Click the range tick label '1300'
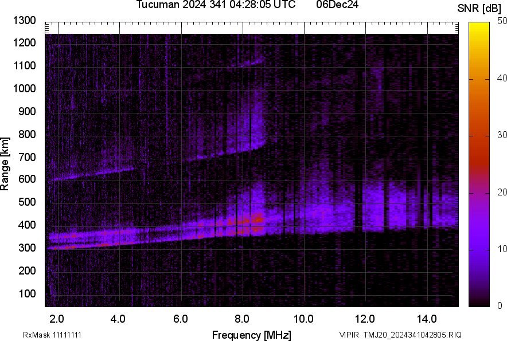Viewport: 507px width, 341px height. (x=24, y=21)
